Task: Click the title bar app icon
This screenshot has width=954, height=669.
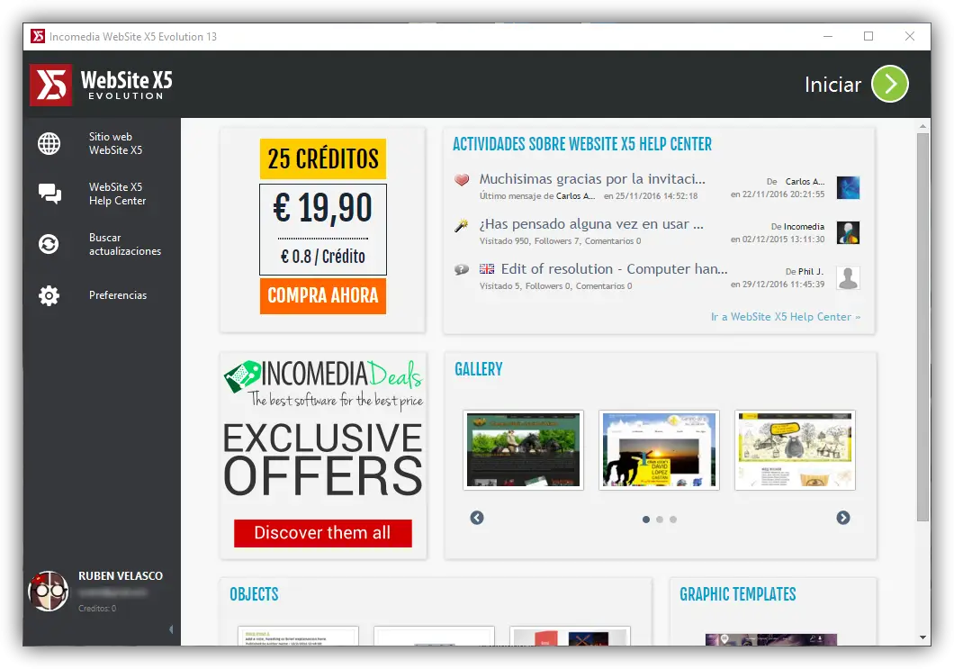Action: coord(38,37)
